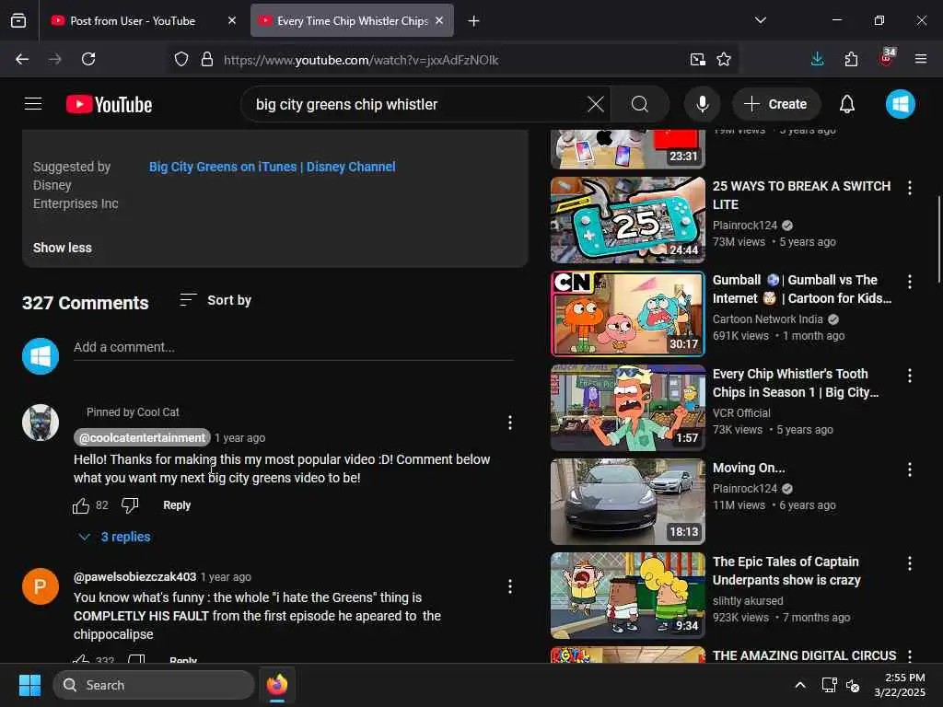The height and width of the screenshot is (707, 943).
Task: Open options for pinned comment
Action: point(510,423)
